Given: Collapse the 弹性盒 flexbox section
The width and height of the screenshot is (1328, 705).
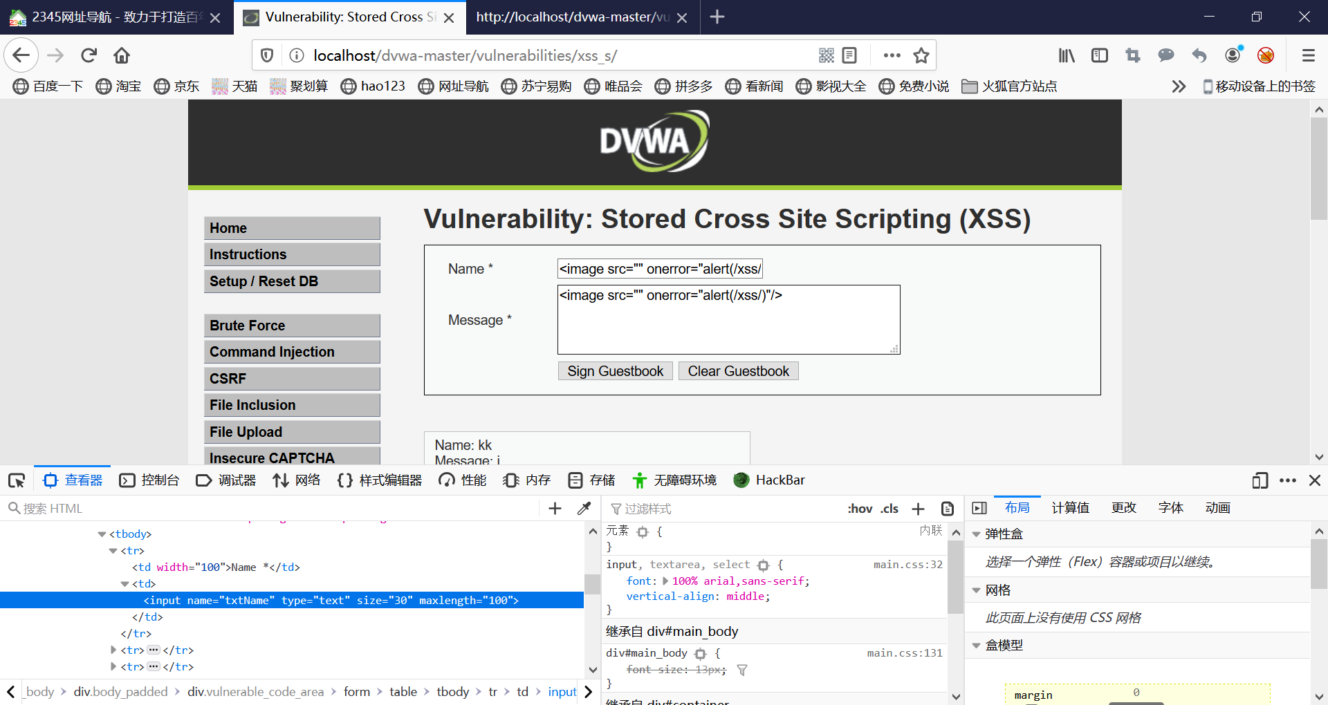Looking at the screenshot, I should 976,534.
